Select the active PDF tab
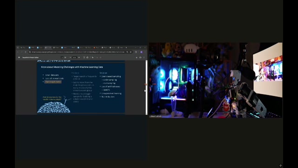 point(47,48)
